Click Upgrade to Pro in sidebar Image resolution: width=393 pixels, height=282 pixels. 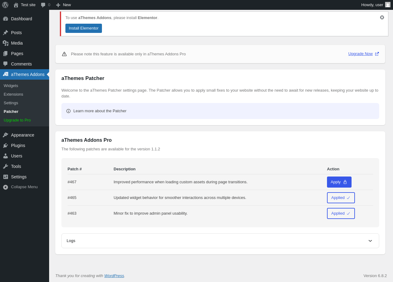17,120
